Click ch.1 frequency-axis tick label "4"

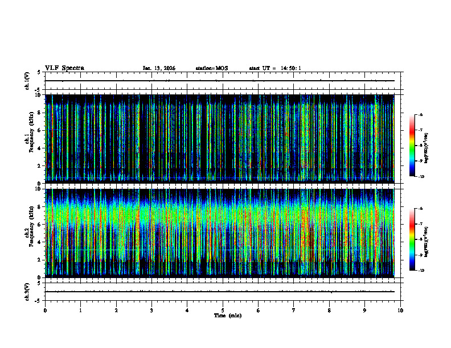pyautogui.click(x=40, y=148)
